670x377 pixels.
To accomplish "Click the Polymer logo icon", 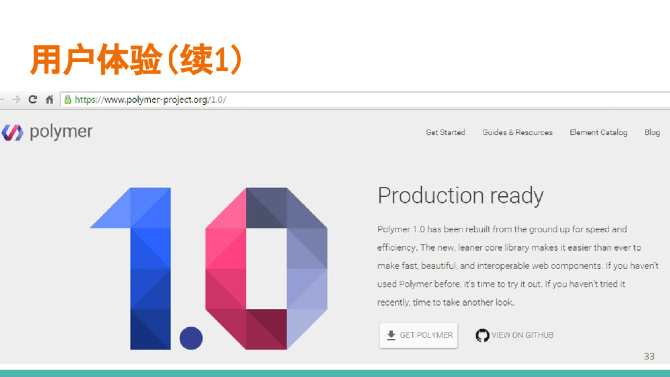I will click(12, 132).
